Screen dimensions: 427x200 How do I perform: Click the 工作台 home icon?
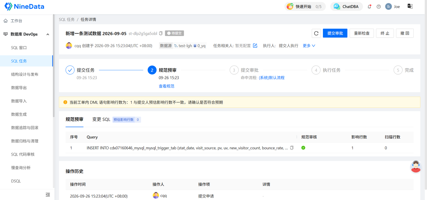click(x=6, y=21)
